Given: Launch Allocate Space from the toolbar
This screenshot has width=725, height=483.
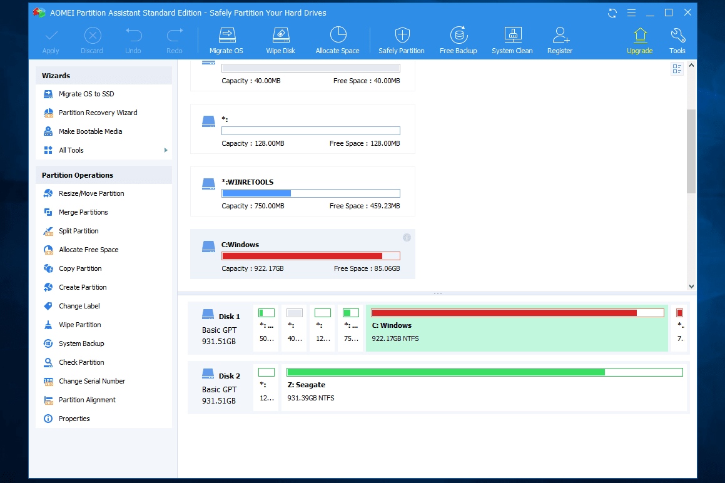Looking at the screenshot, I should click(338, 41).
